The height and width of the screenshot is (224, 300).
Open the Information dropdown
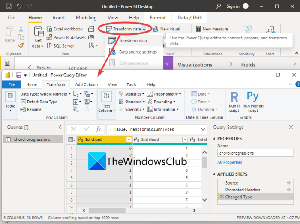[x=163, y=109]
